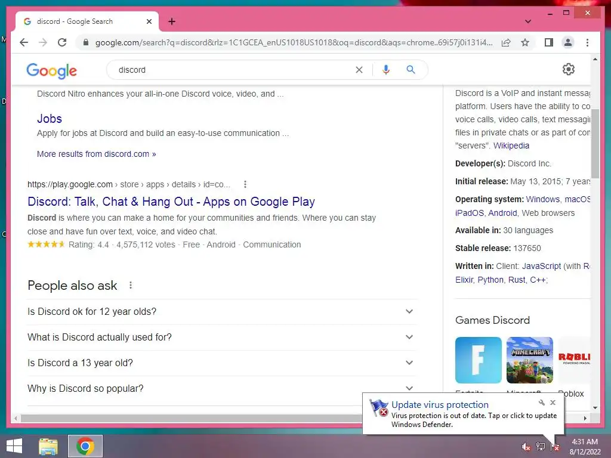The image size is (611, 458).
Task: Bookmark this page with the star icon
Action: tap(525, 42)
